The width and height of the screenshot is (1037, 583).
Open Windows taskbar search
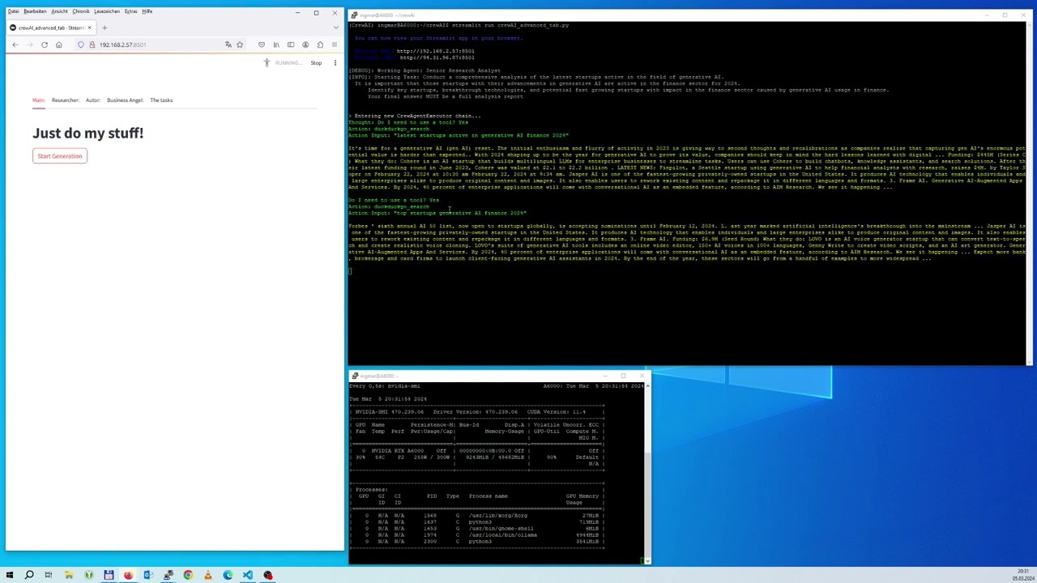point(29,575)
